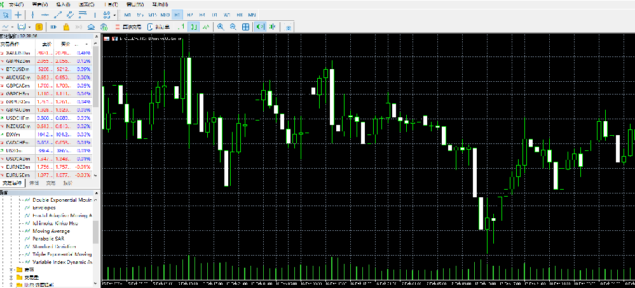The height and width of the screenshot is (288, 635).
Task: Select Parabolic SAR indicator in Navigator
Action: [48, 239]
